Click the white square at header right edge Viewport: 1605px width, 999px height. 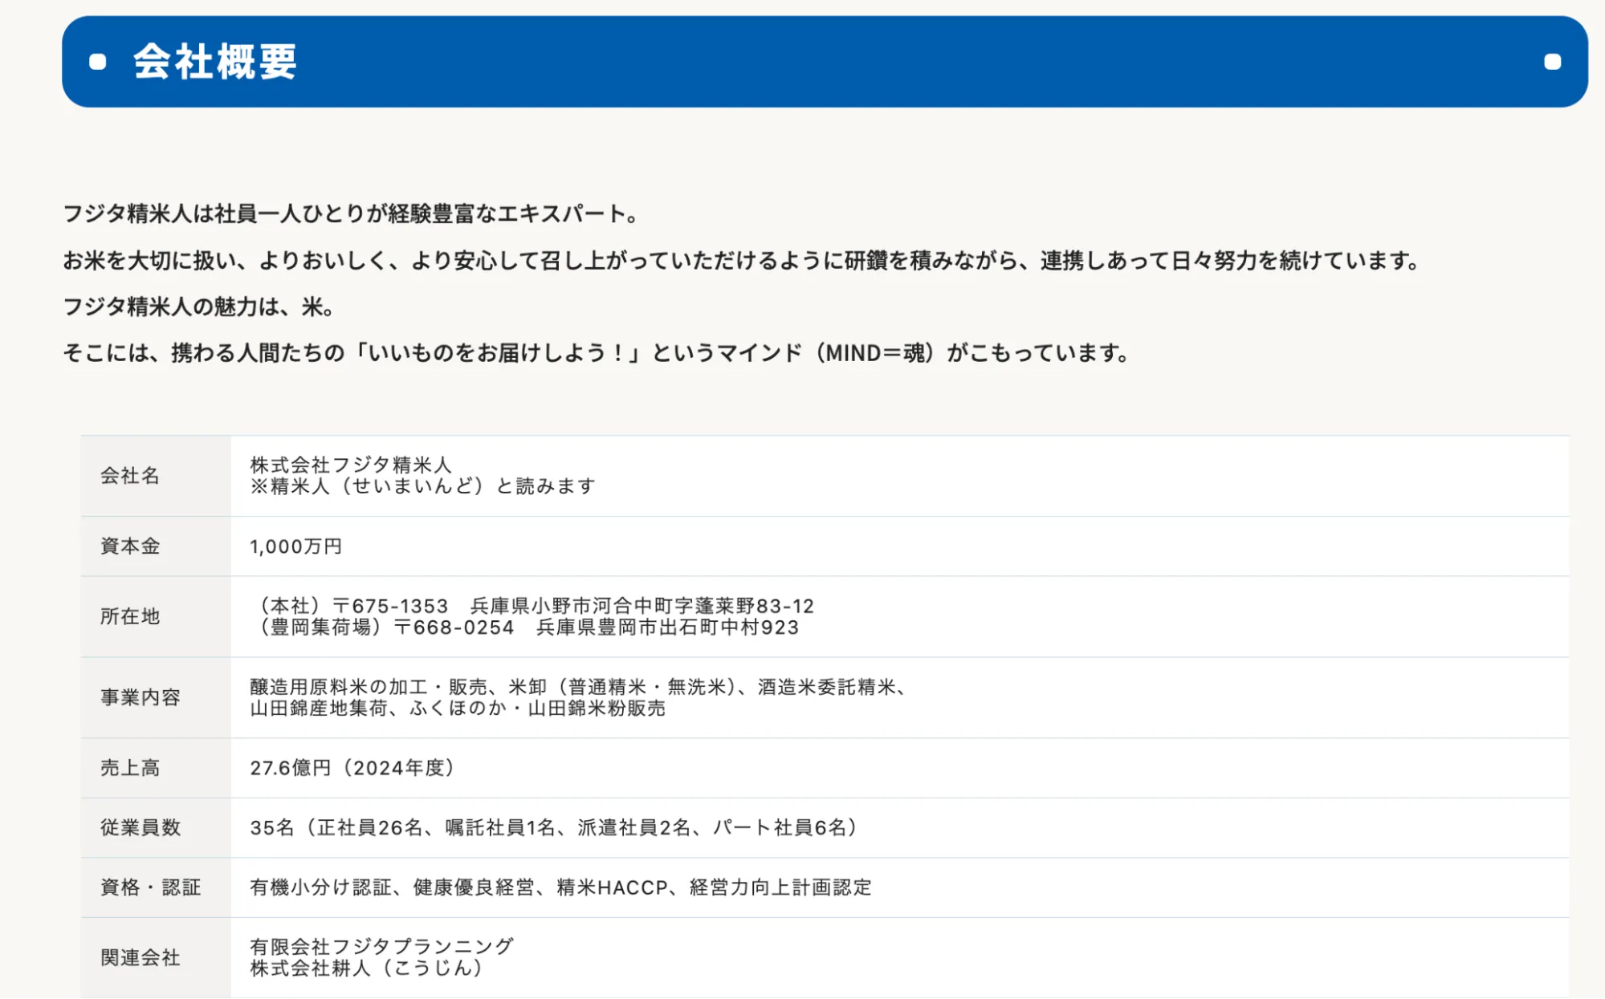1552,62
